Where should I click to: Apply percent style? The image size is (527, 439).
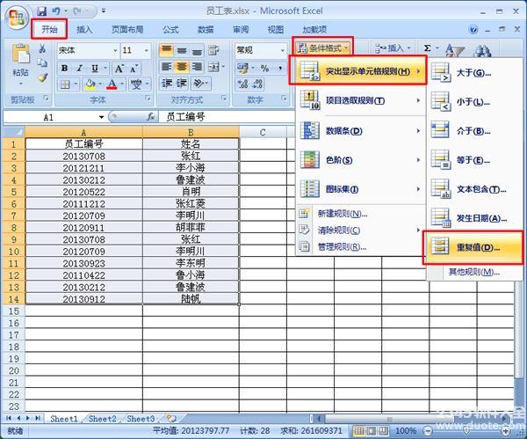point(264,68)
